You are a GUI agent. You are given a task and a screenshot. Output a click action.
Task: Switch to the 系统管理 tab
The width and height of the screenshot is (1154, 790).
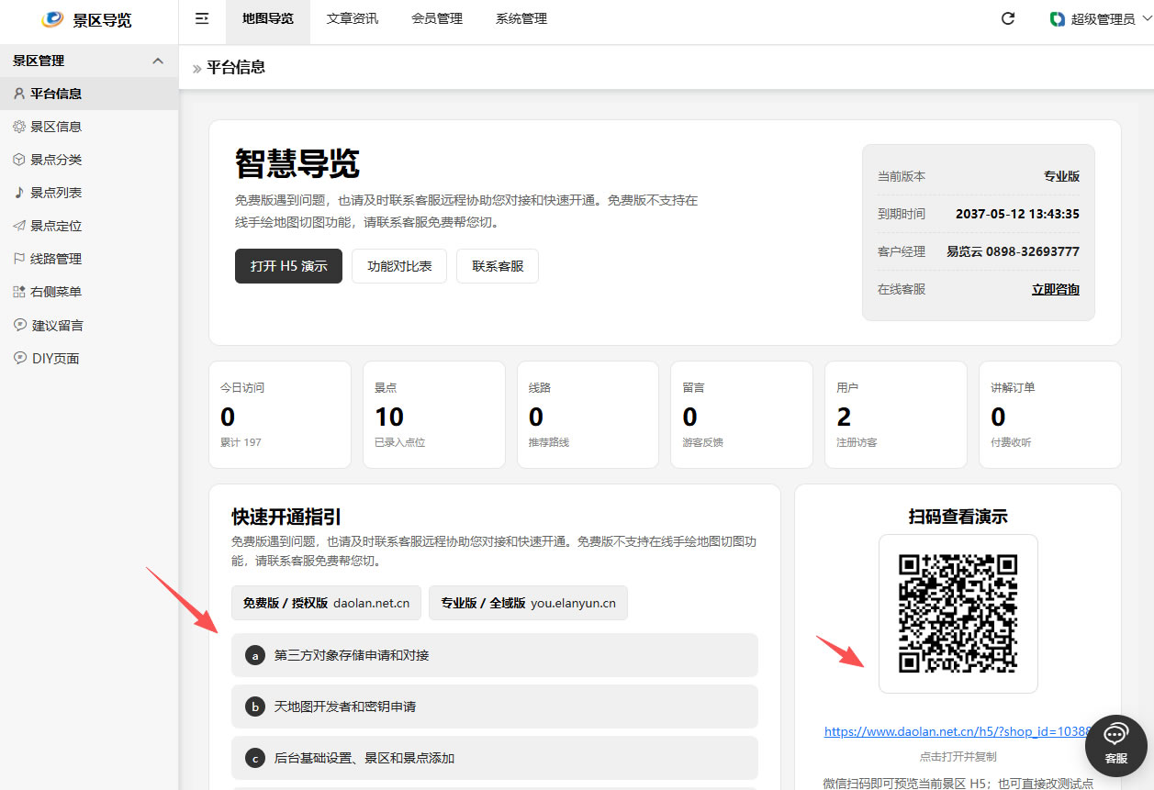521,19
